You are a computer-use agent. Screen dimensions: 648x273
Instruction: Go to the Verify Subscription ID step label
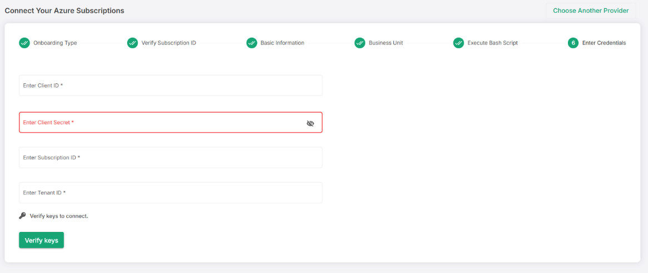tap(168, 43)
